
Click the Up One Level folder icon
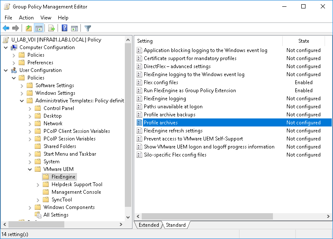[x=28, y=28]
